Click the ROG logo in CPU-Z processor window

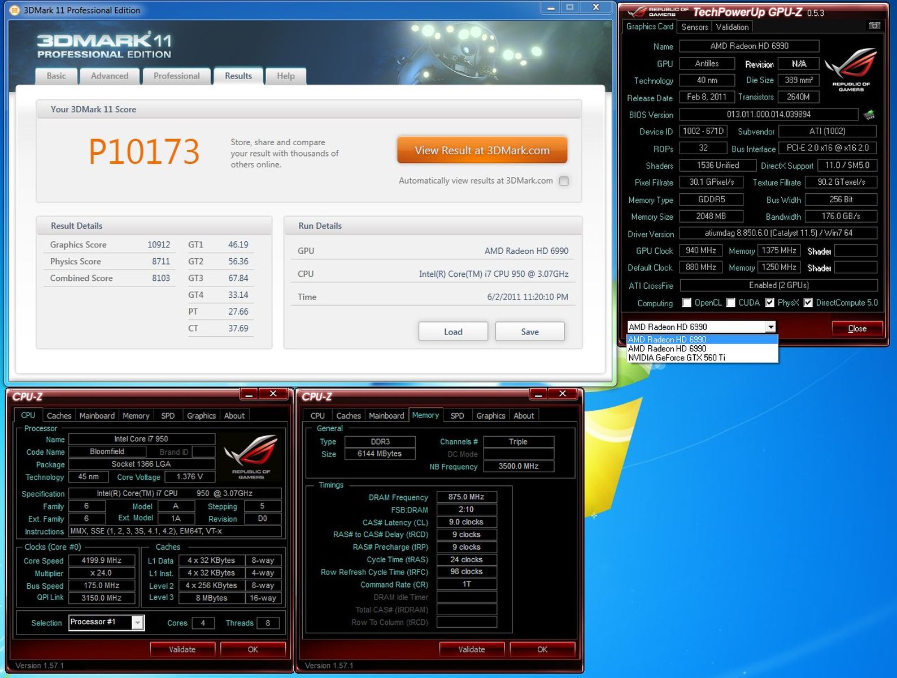(x=250, y=457)
